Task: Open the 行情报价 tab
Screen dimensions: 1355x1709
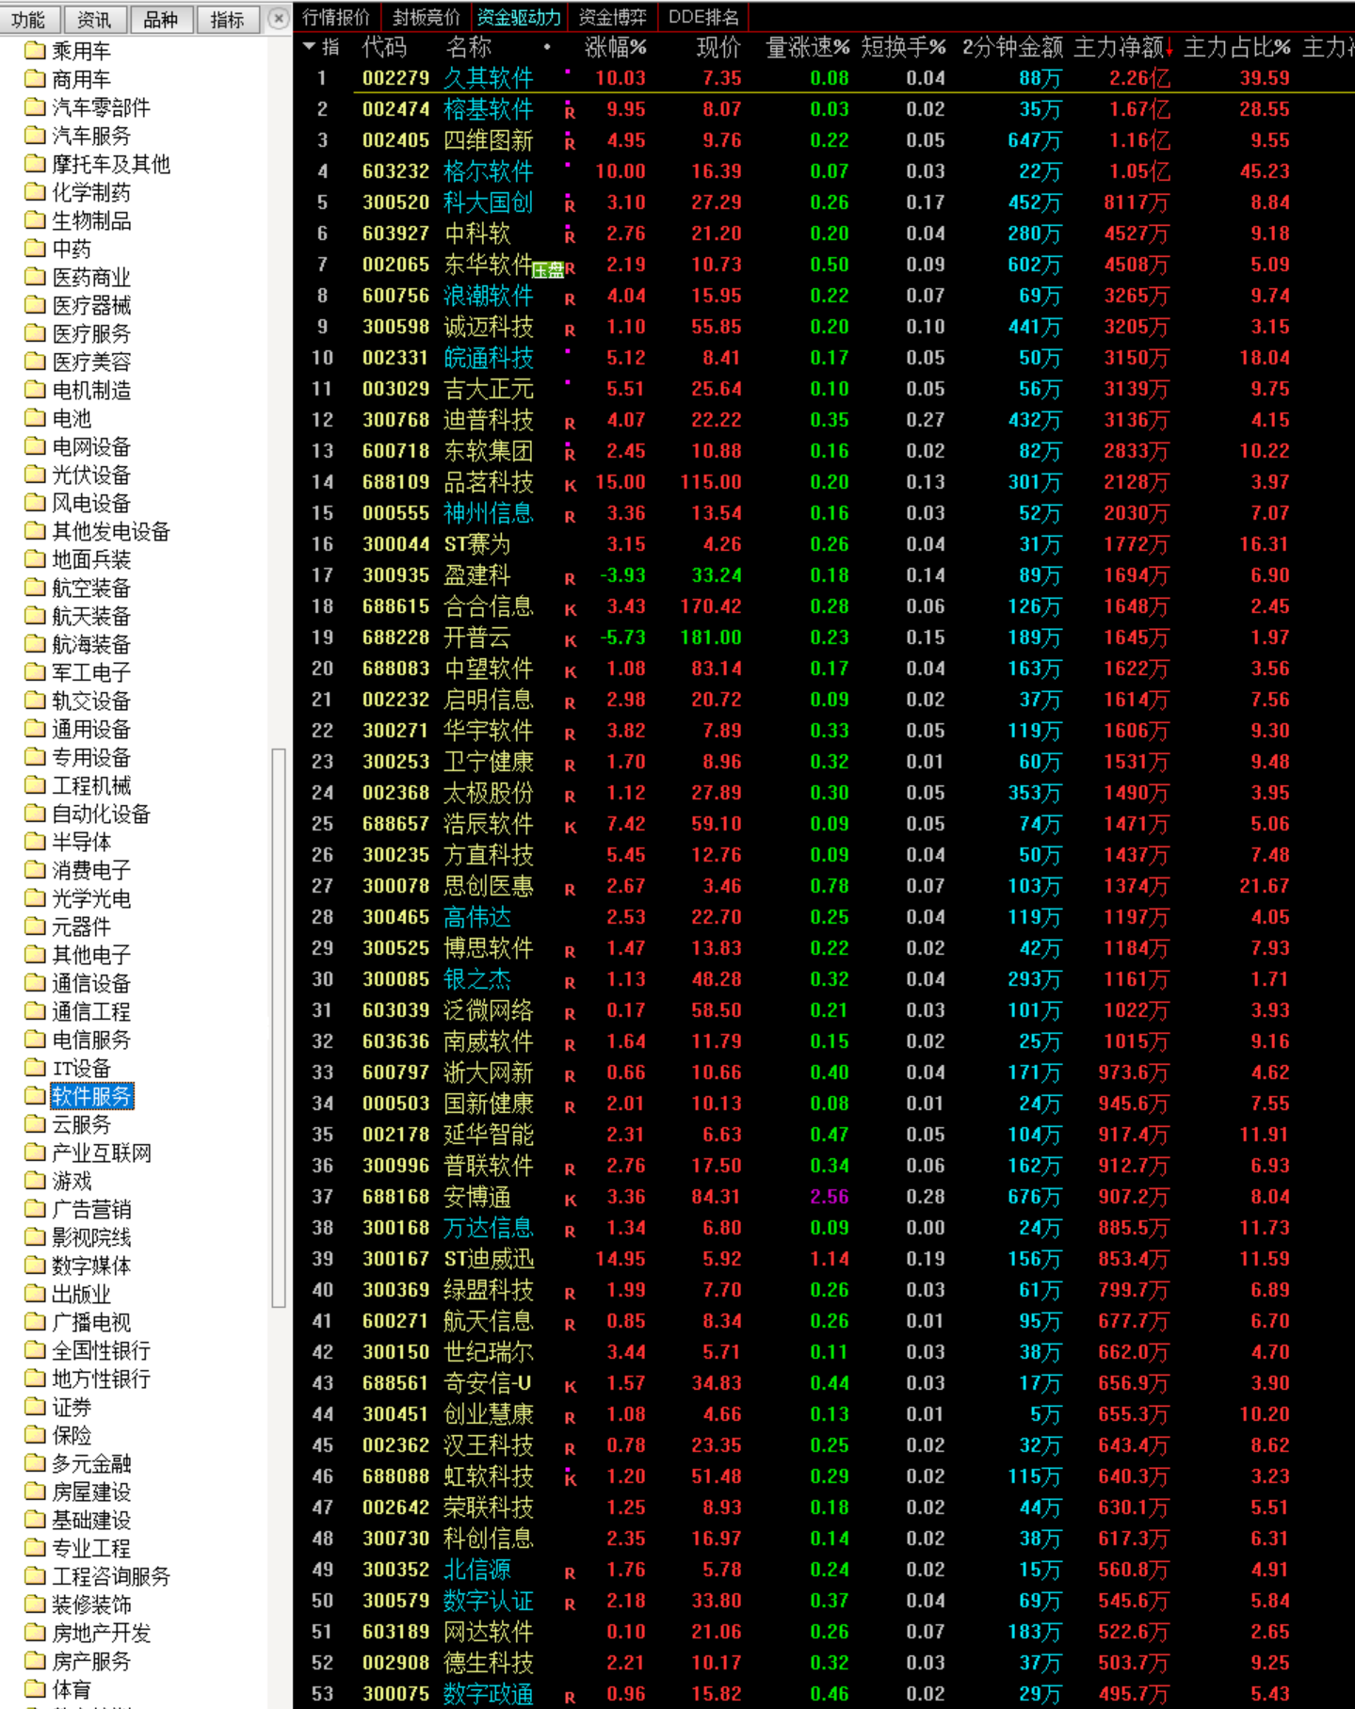Action: pos(336,17)
